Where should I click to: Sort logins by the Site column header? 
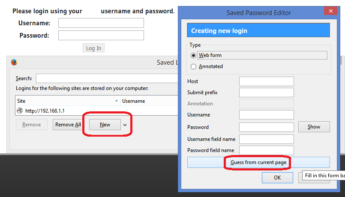[68, 101]
